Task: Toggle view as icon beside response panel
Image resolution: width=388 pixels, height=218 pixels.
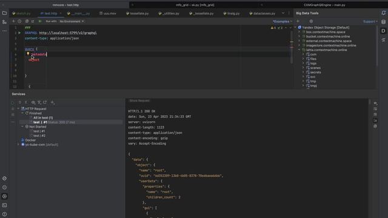Action: pos(375,103)
